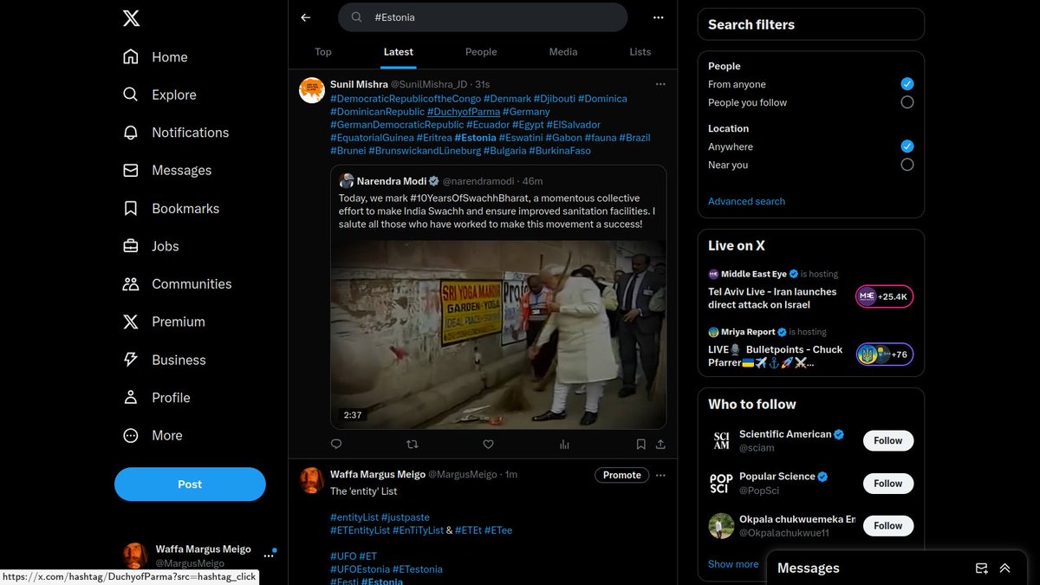Reply to Sunil Mishra's tweet
The width and height of the screenshot is (1040, 585).
[335, 444]
